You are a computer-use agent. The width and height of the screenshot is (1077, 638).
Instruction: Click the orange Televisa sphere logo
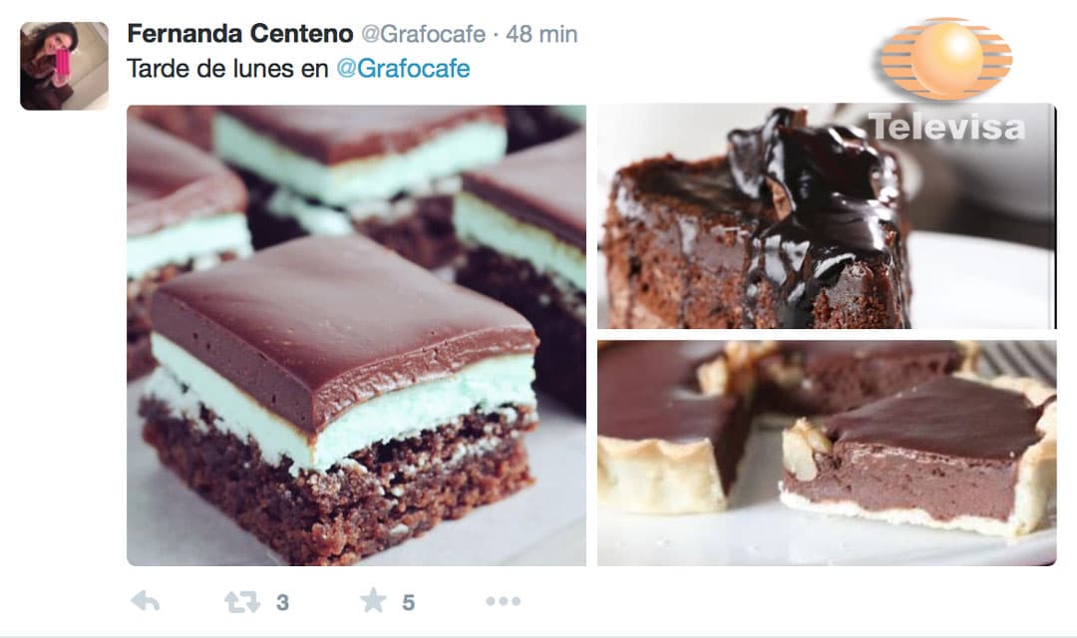(946, 59)
